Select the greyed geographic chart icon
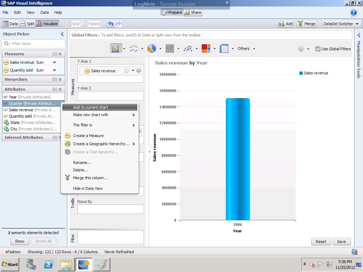The width and height of the screenshot is (363, 272). coord(170,49)
